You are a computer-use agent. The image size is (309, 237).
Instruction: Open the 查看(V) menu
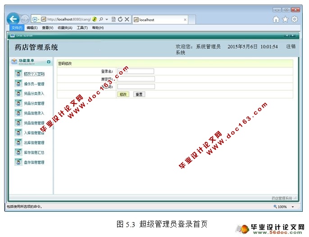point(48,28)
